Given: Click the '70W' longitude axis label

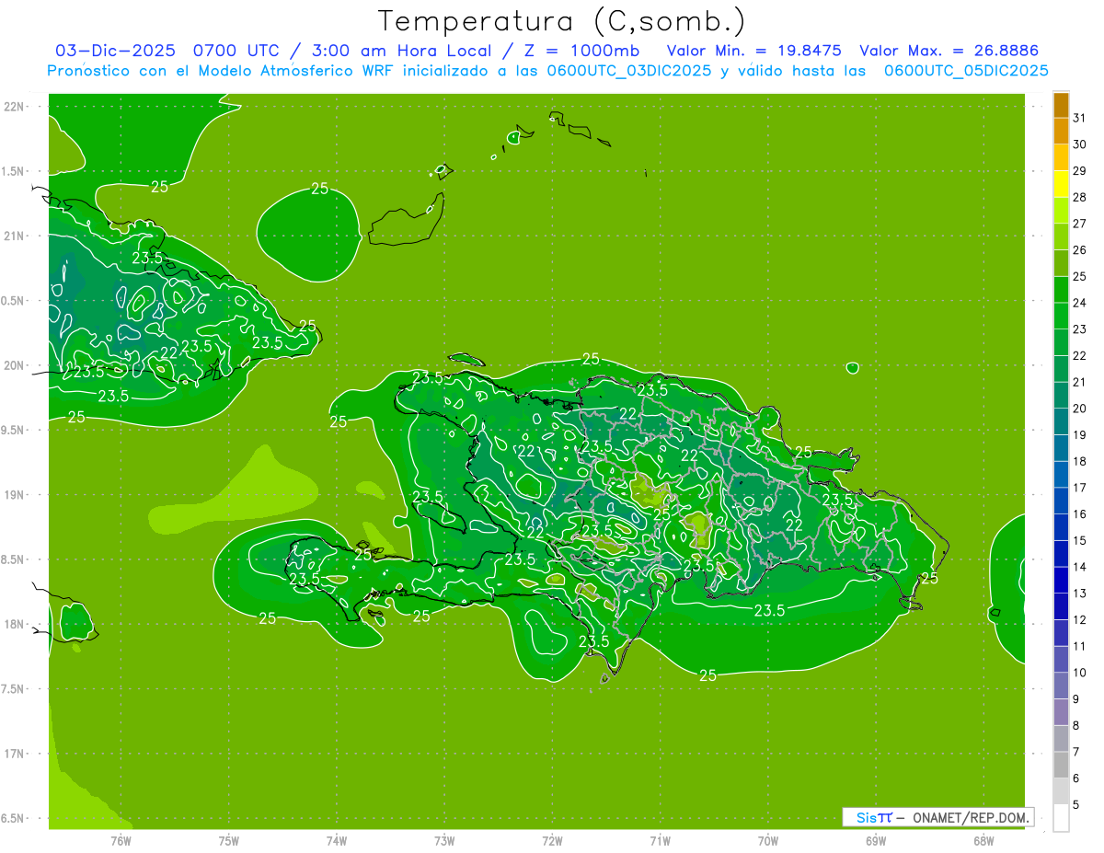Looking at the screenshot, I should pyautogui.click(x=768, y=840).
